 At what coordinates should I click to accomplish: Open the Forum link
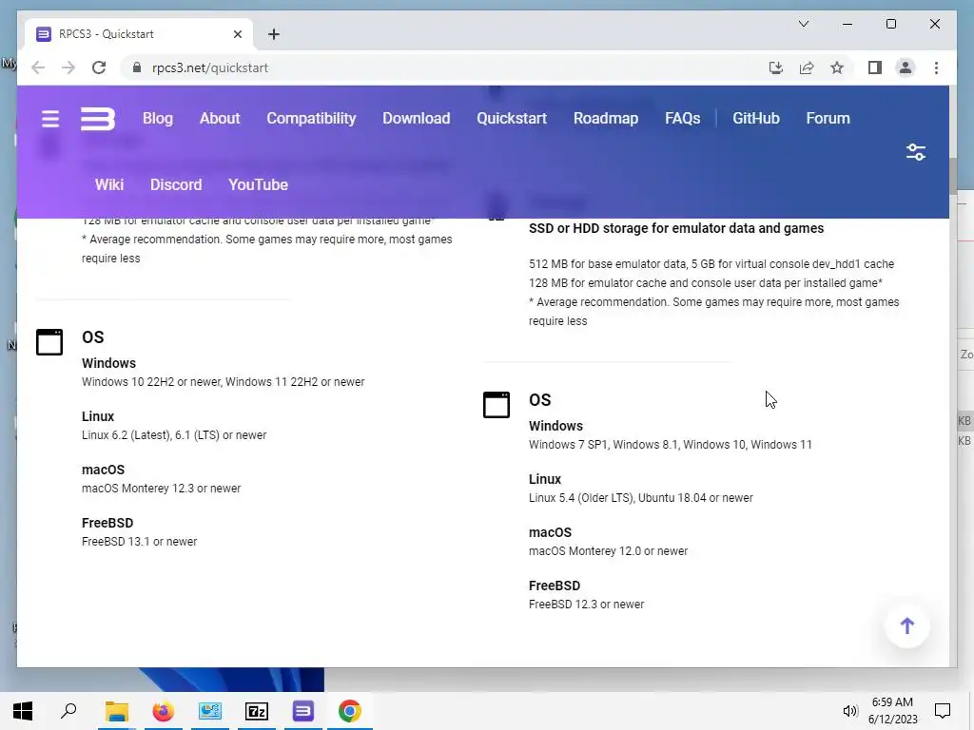[x=828, y=119]
